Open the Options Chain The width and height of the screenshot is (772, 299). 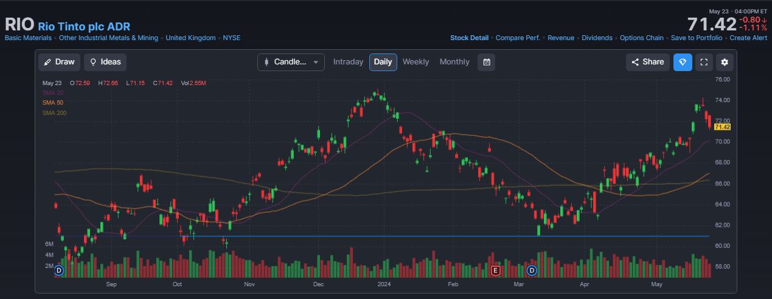point(642,38)
